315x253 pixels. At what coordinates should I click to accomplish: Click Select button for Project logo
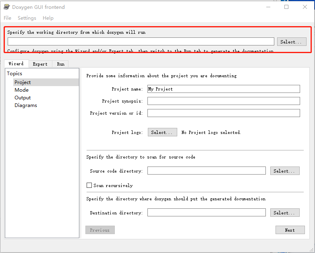coord(162,132)
